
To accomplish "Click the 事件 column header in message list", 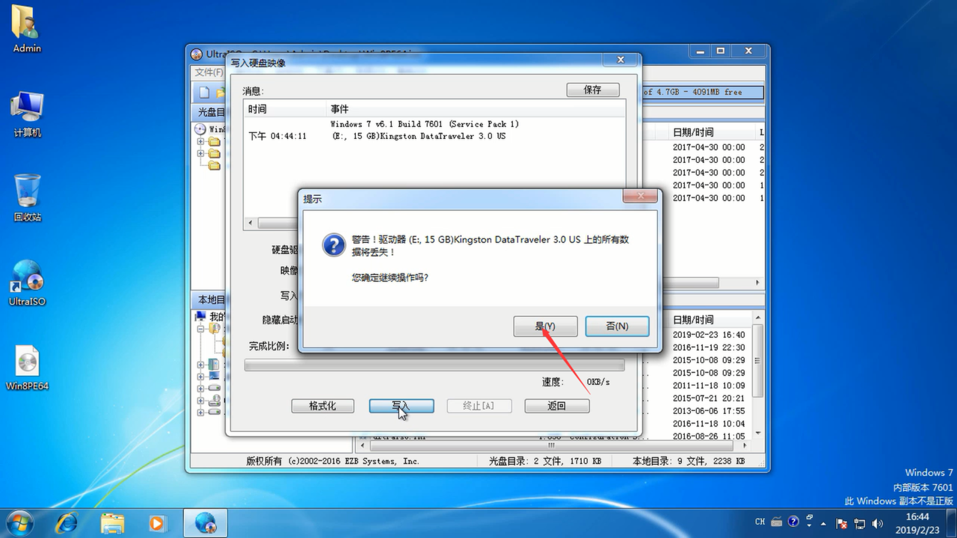I will point(476,109).
